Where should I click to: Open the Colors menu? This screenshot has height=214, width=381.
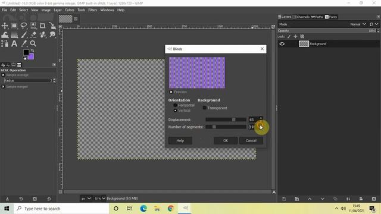point(70,10)
